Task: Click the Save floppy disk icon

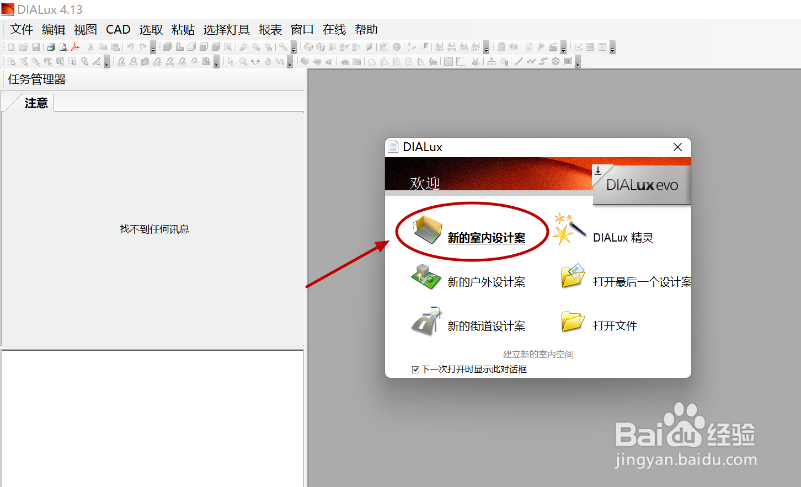Action: (x=36, y=47)
